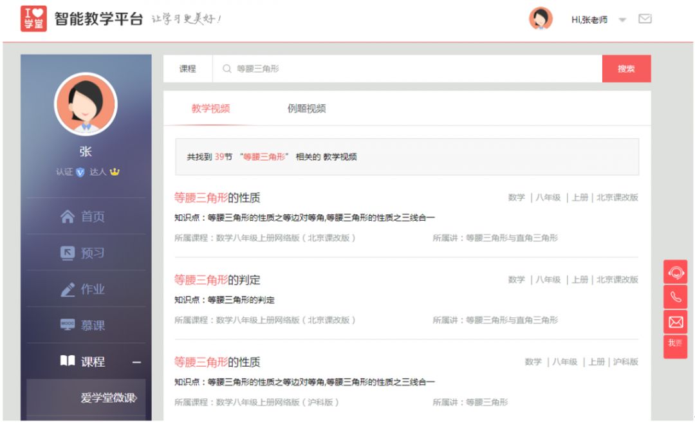Open the mail icon in the top bar
This screenshot has height=424, width=695.
click(647, 20)
